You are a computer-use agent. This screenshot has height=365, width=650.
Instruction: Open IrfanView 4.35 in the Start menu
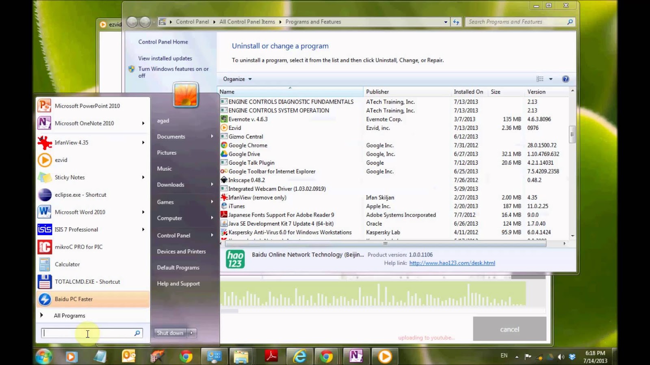[x=93, y=142]
